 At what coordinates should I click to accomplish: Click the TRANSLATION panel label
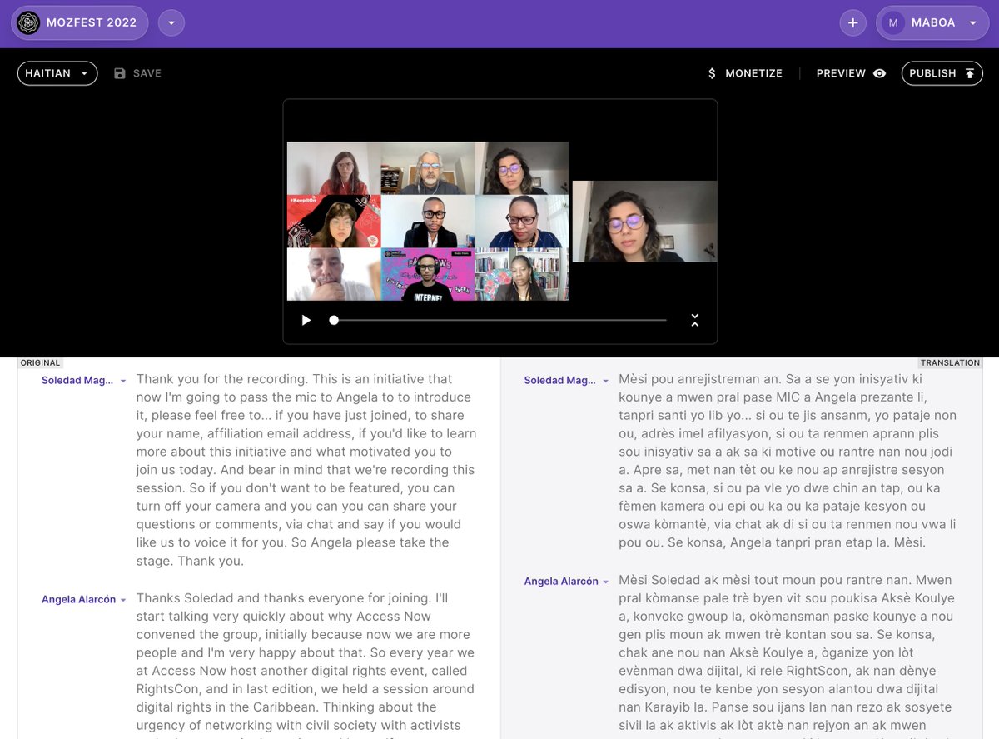(950, 362)
